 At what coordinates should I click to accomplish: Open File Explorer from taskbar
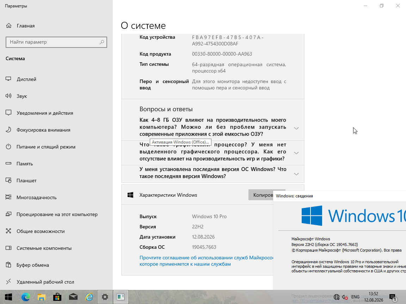42,297
